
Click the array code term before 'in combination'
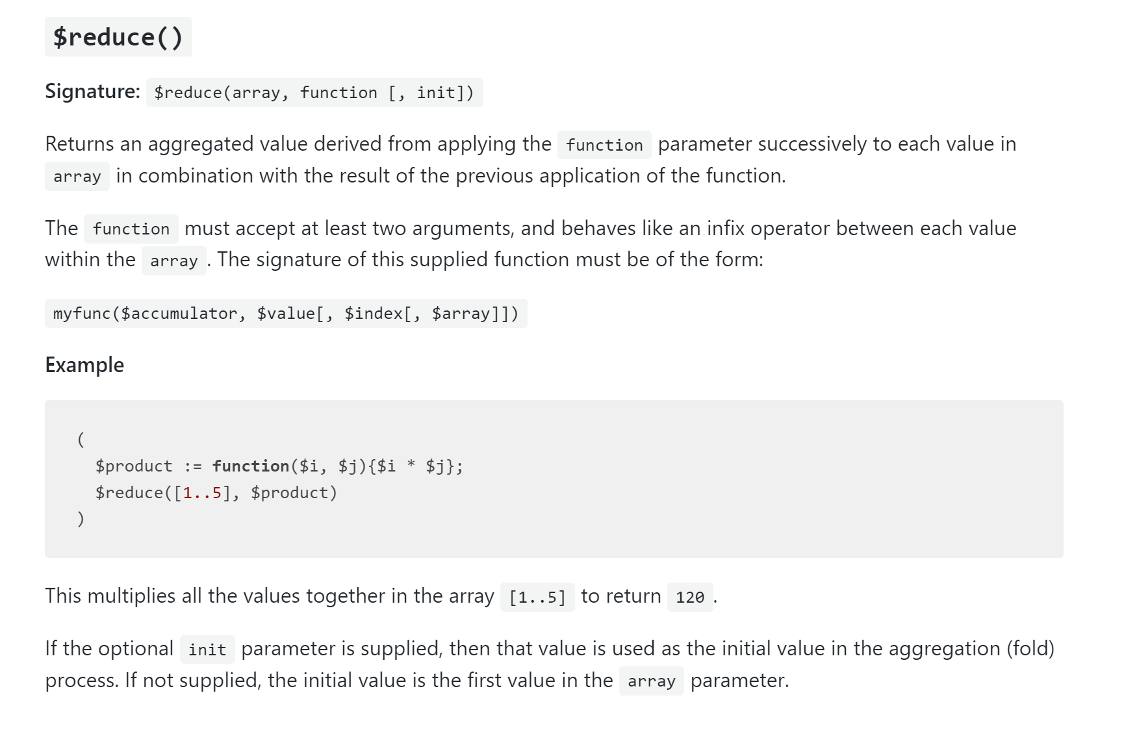77,176
